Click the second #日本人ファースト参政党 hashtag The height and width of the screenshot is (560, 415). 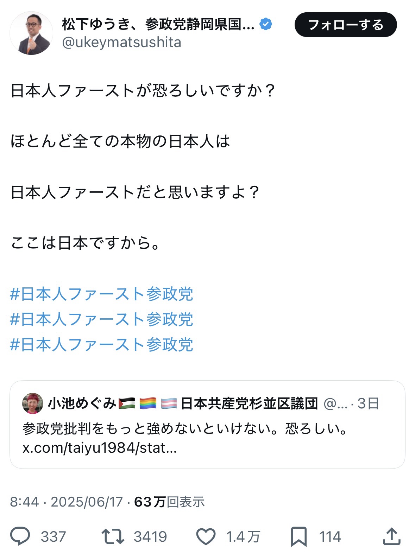(x=102, y=319)
